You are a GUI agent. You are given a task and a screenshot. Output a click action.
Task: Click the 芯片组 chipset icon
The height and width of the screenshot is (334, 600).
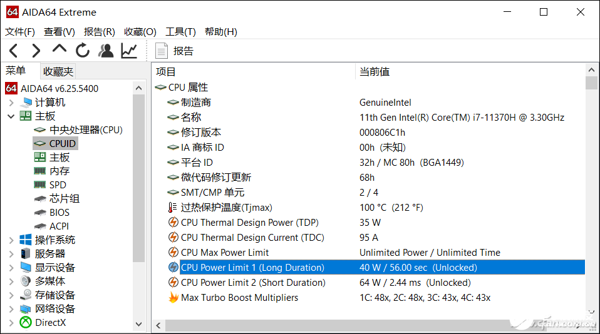click(x=40, y=199)
